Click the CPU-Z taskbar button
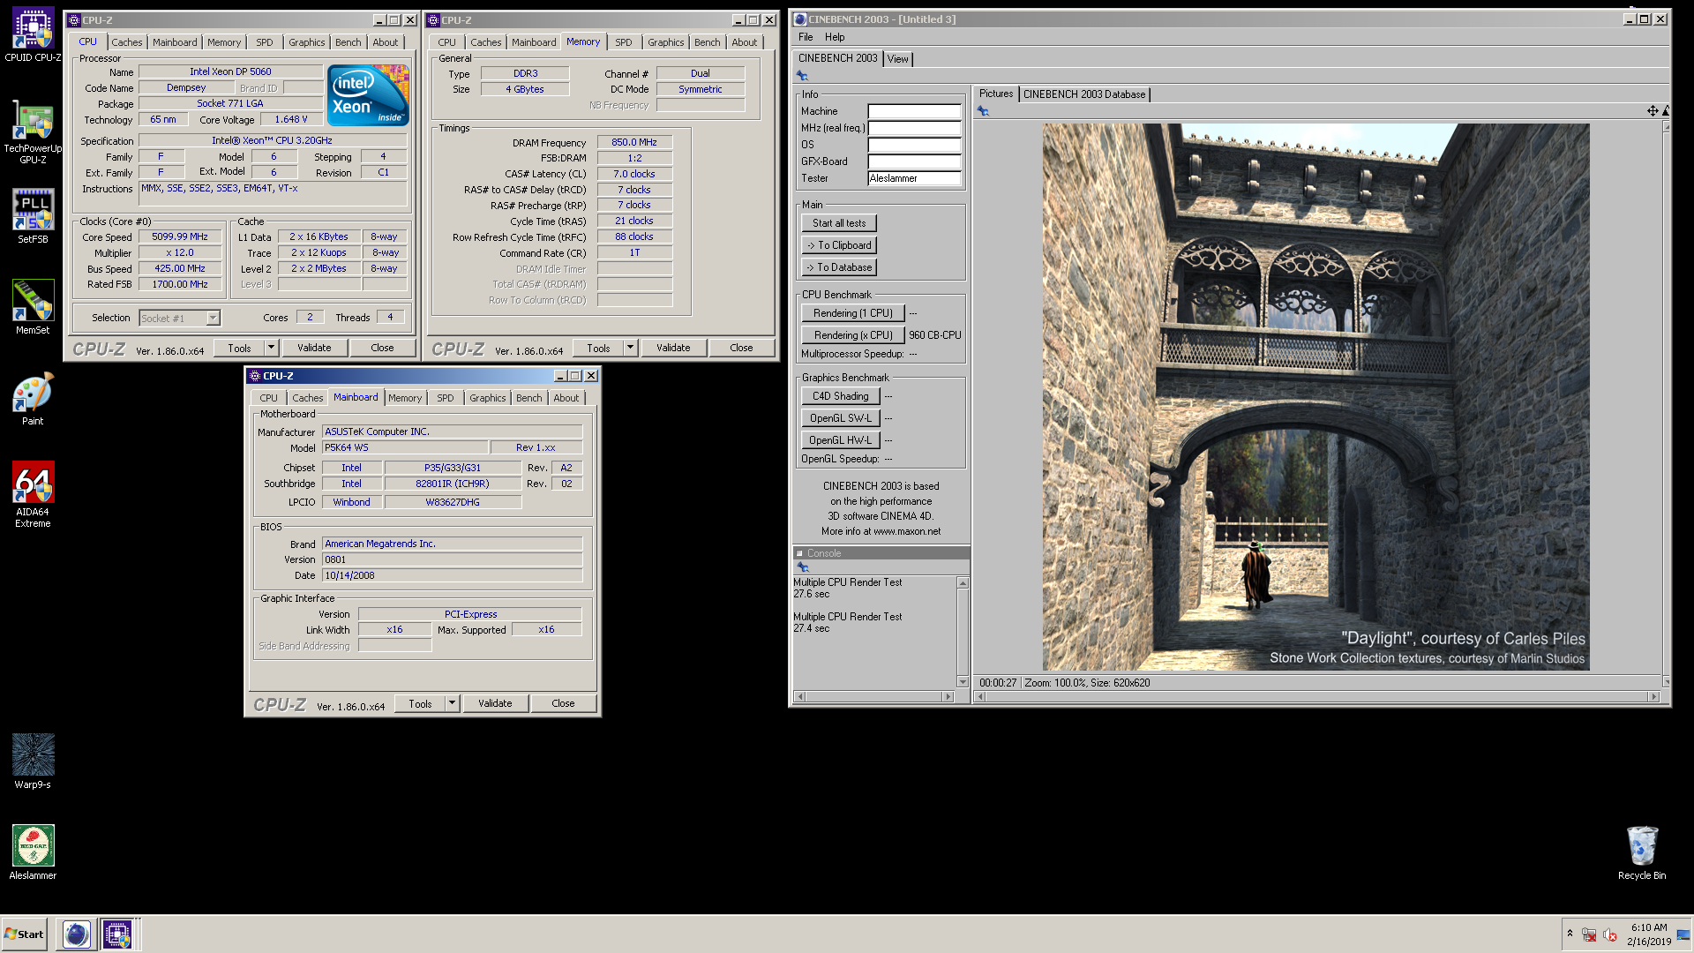 tap(116, 934)
